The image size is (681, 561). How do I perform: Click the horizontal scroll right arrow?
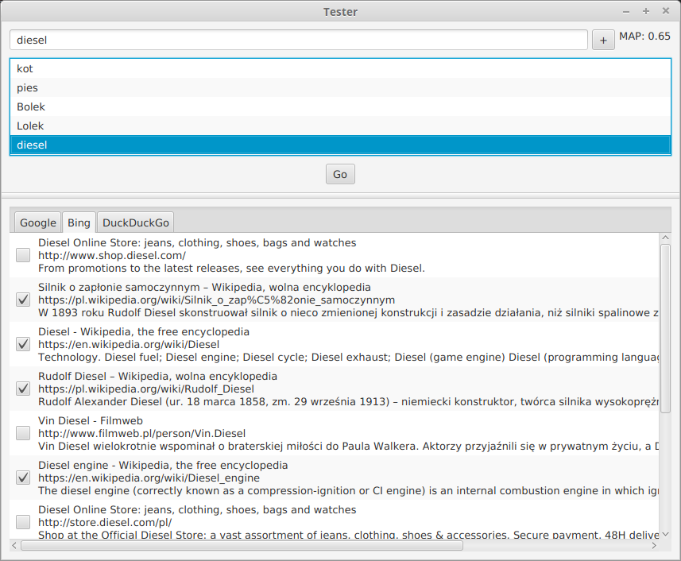pyautogui.click(x=654, y=545)
